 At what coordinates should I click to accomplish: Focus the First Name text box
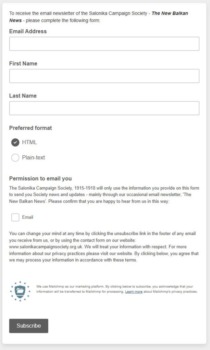coord(104,76)
